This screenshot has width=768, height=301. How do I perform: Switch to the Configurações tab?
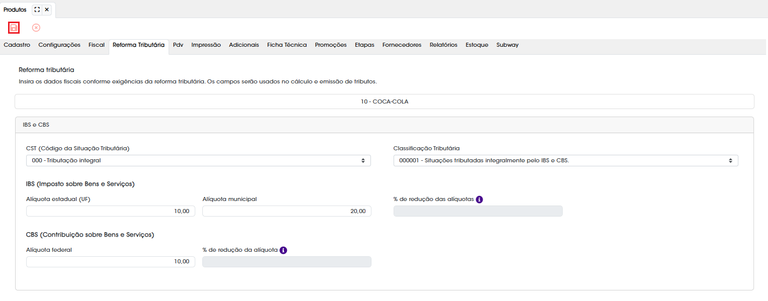[59, 45]
